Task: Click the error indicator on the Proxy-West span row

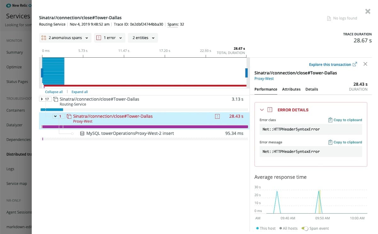Action: [x=217, y=116]
